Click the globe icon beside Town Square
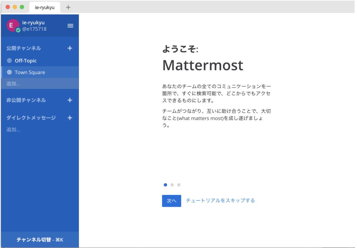The image size is (357, 248). (9, 73)
